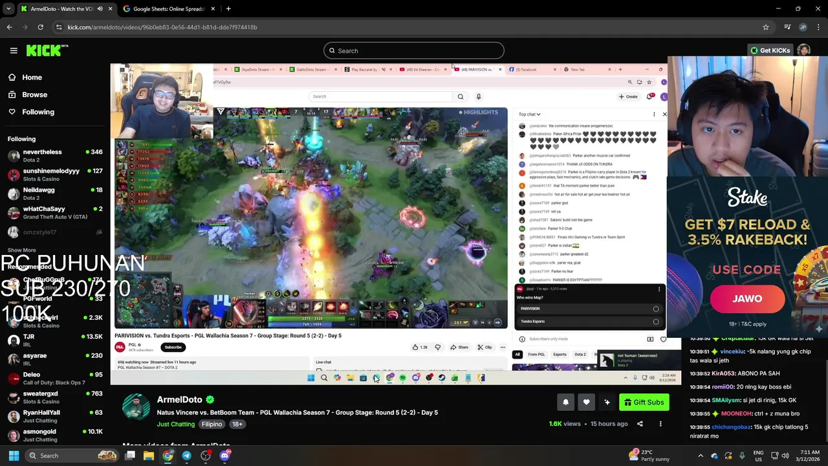828x466 pixels.
Task: Click the Create button in streamed YouTube
Action: (x=628, y=96)
